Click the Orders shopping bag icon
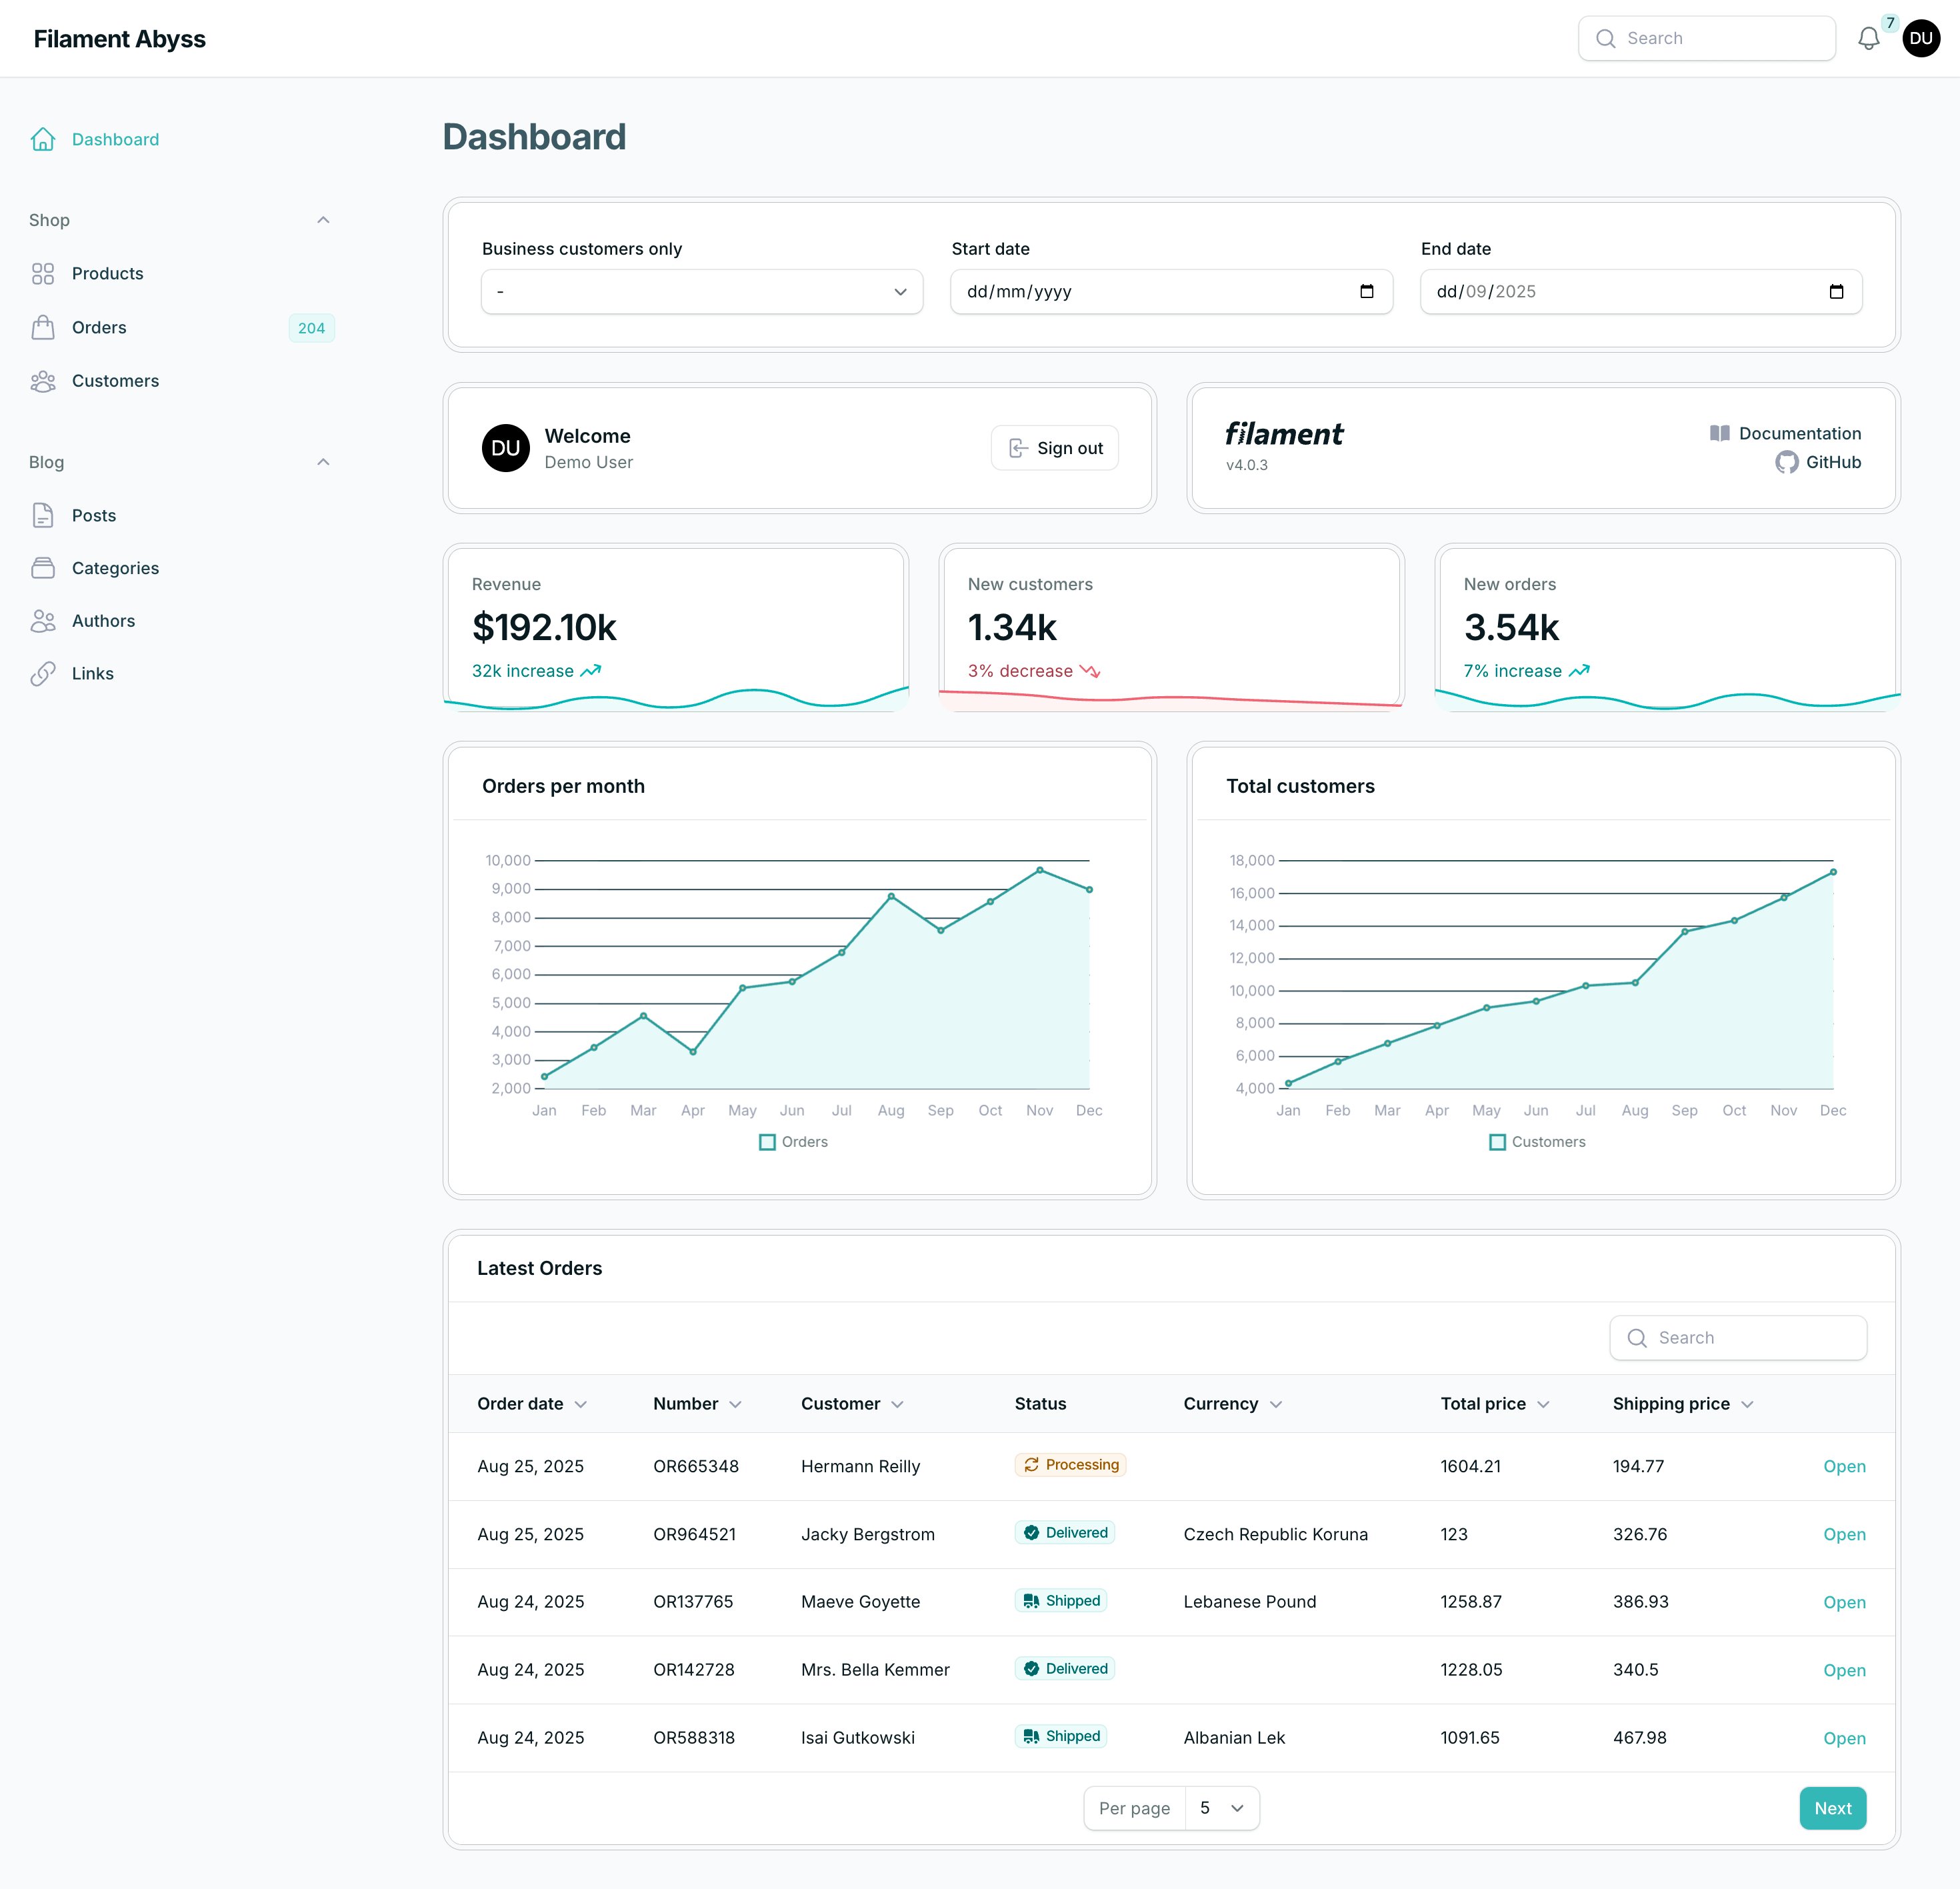Viewport: 1960px width, 1889px height. pyautogui.click(x=43, y=327)
